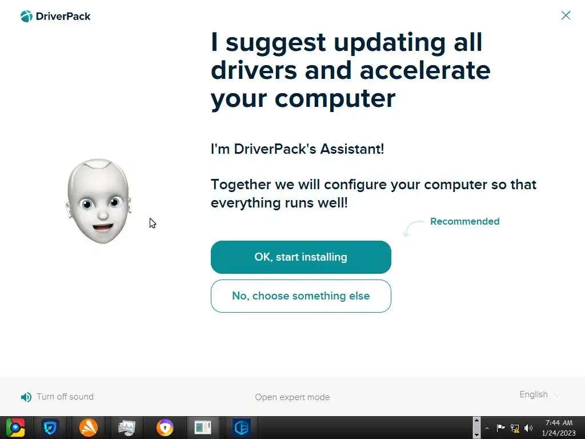
Task: Click the volume speaker tray icon
Action: [x=528, y=428]
